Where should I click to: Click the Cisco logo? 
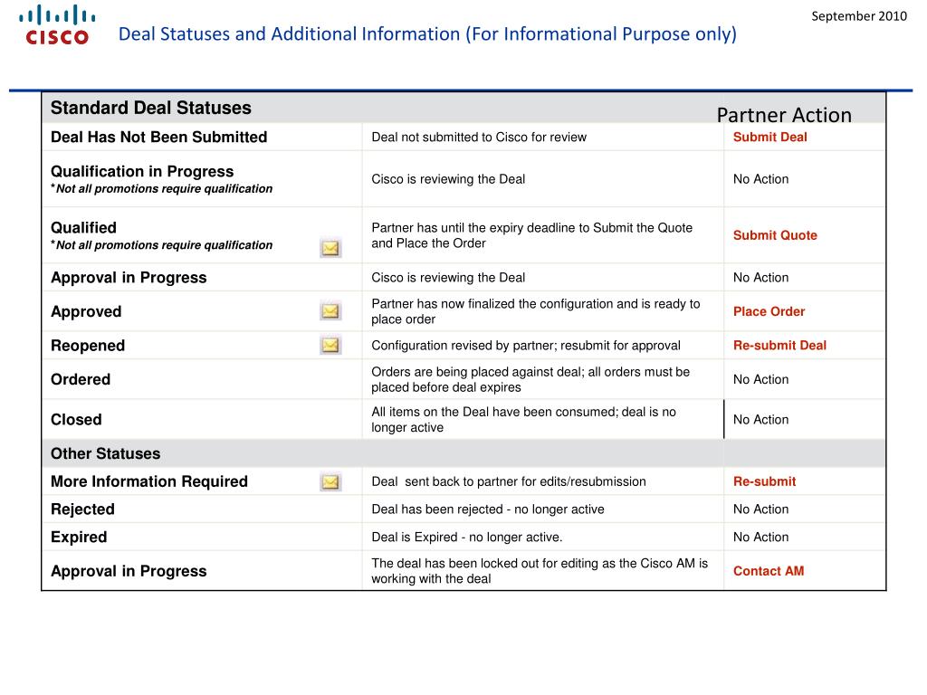pyautogui.click(x=57, y=25)
